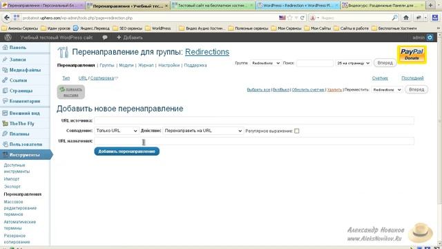Switch to Тестовый сайт browser tab

pos(213,6)
